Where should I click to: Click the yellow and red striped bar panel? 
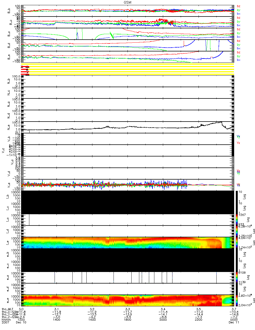pos(127,70)
